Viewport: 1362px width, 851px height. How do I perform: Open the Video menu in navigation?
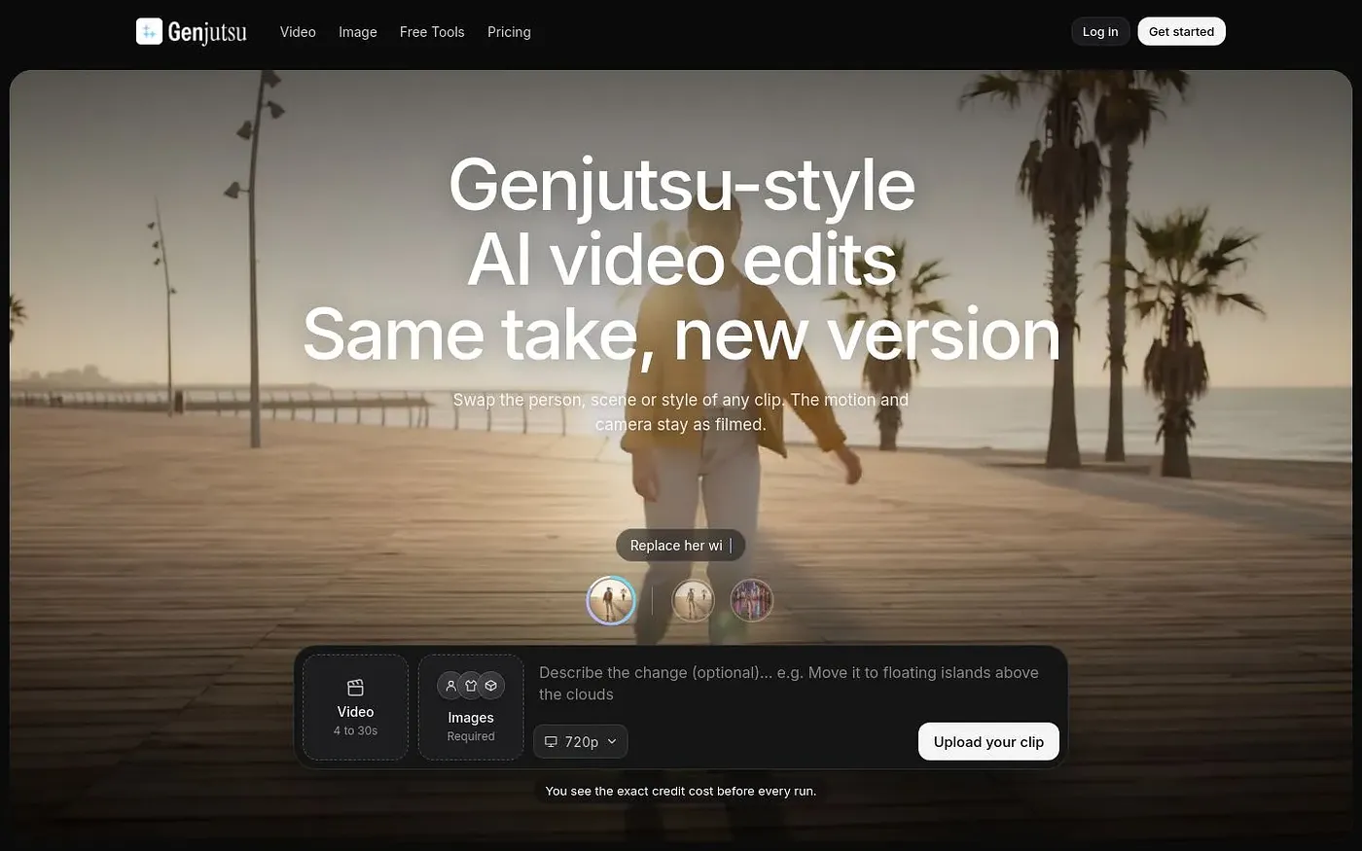[298, 32]
